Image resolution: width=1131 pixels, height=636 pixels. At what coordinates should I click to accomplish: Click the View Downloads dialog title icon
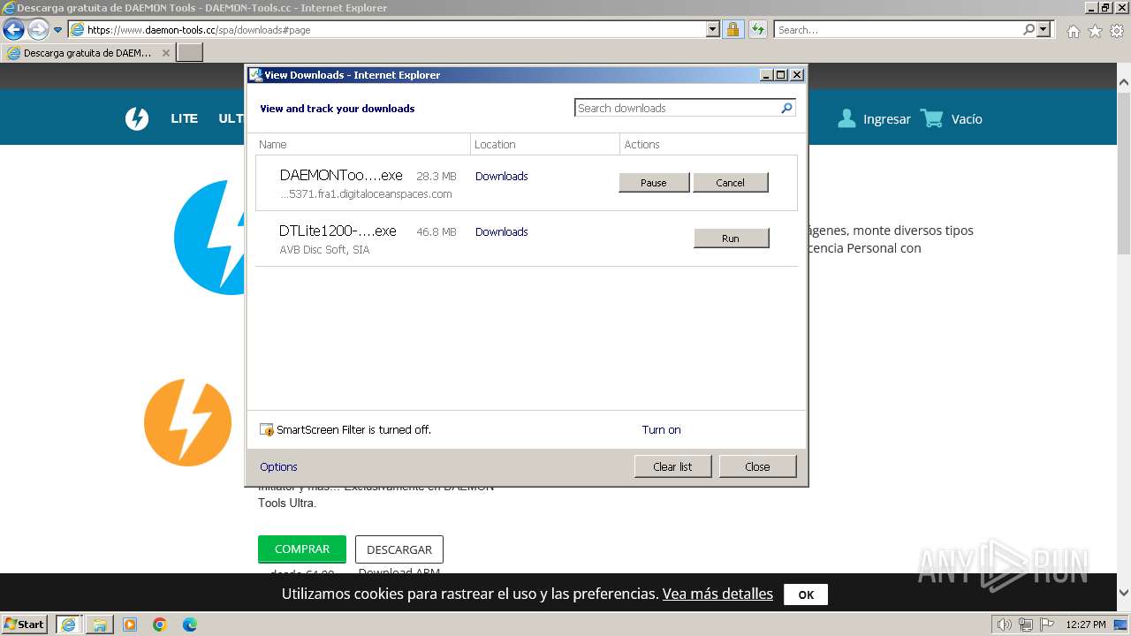(255, 75)
